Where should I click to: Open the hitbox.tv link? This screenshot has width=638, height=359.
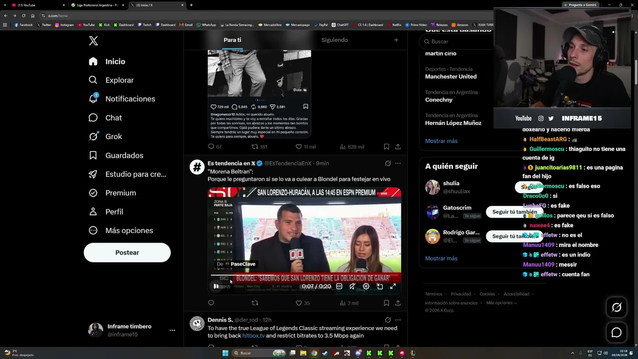(x=253, y=336)
